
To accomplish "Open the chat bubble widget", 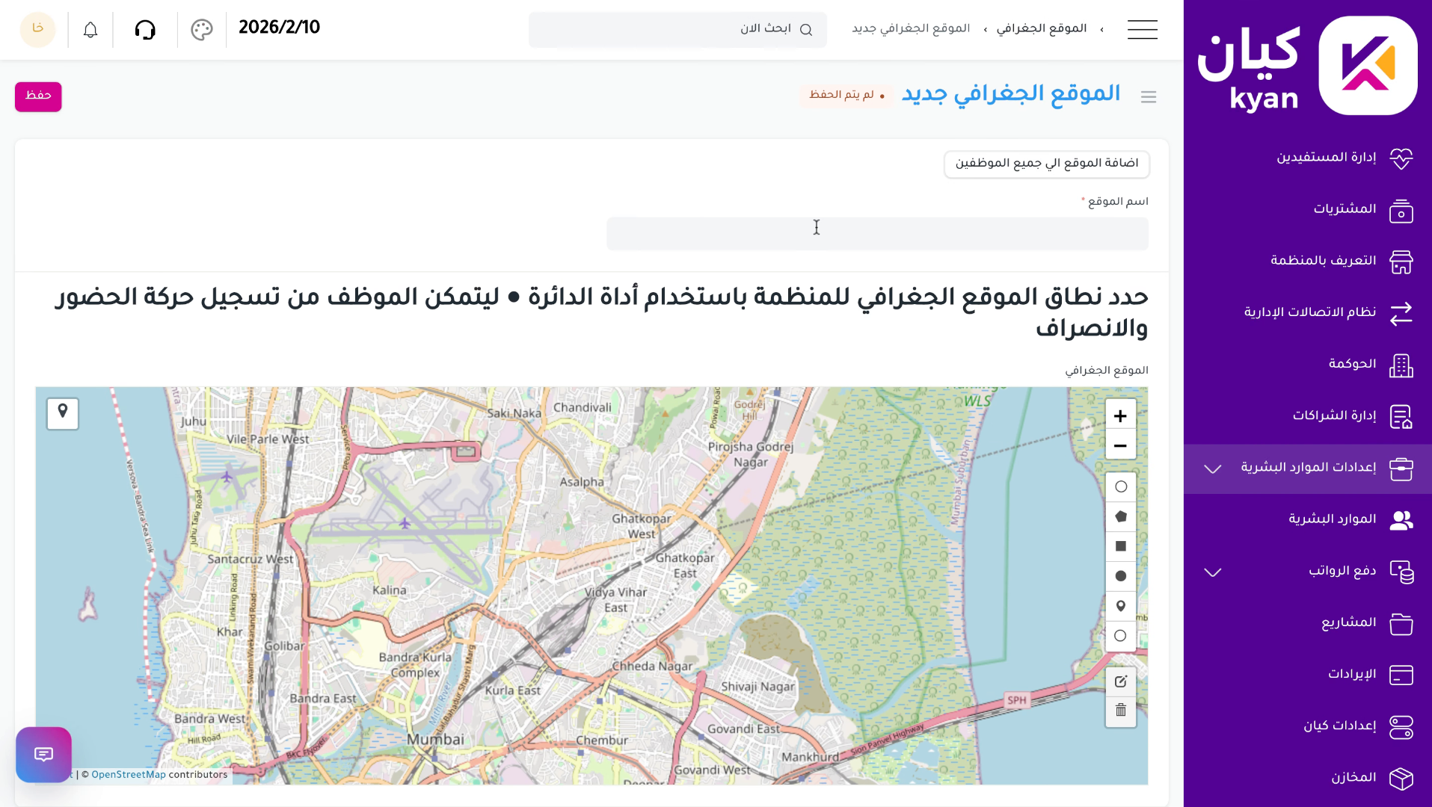I will 43,755.
